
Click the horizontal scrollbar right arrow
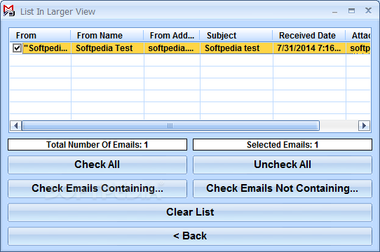pos(364,125)
